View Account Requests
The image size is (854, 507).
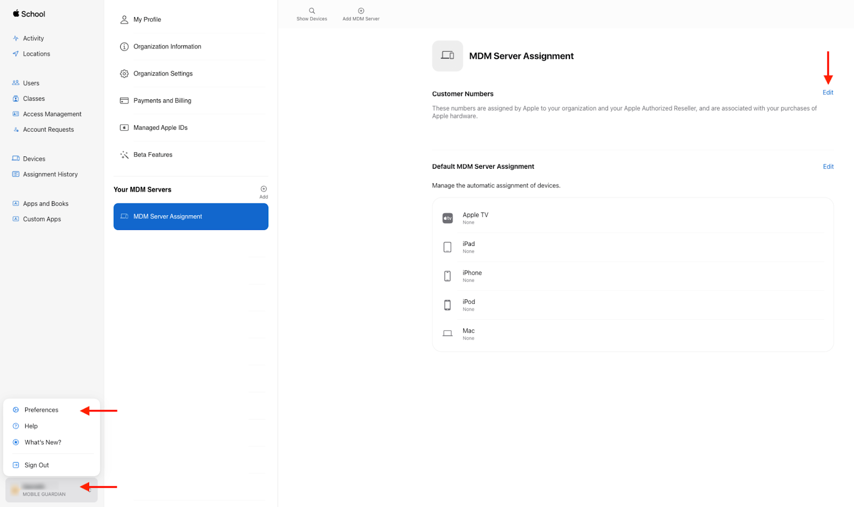[49, 129]
